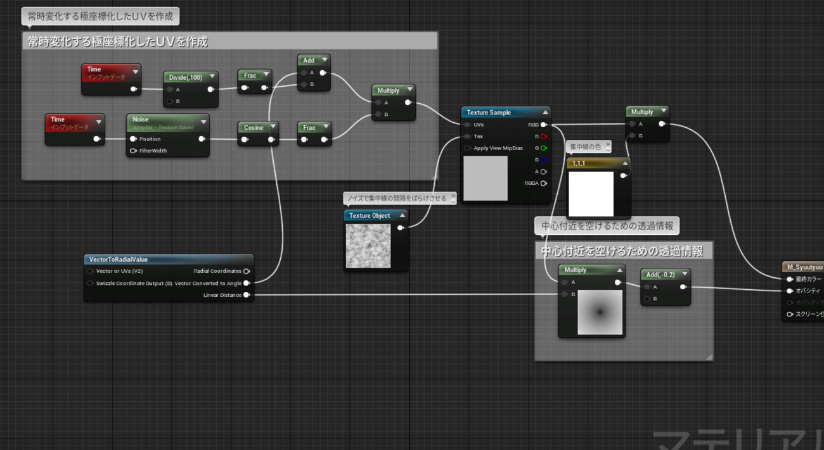This screenshot has width=824, height=450.
Task: Click the FilterWidth input pin on Noise node
Action: point(133,151)
